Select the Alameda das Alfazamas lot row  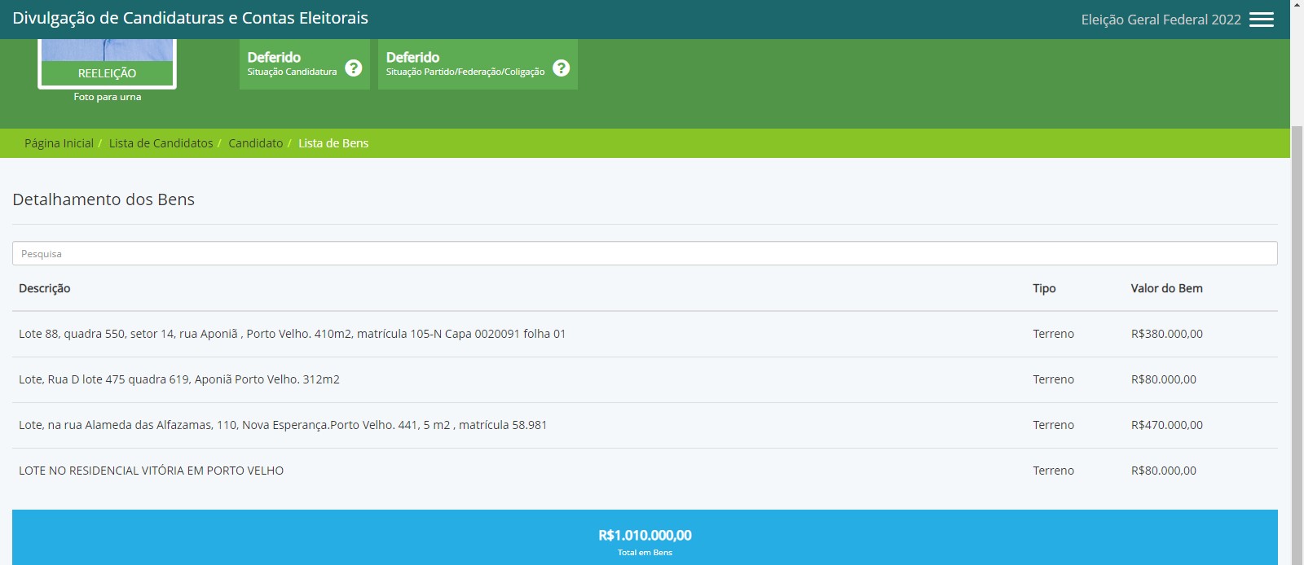(x=283, y=425)
